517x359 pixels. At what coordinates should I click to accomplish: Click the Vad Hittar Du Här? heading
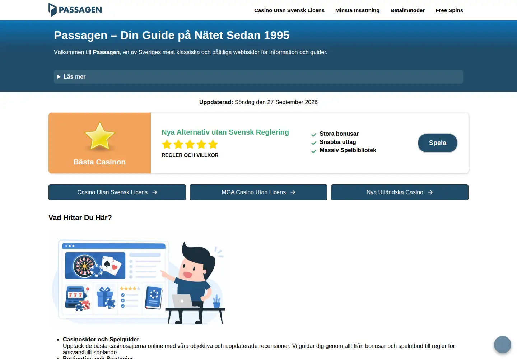80,218
